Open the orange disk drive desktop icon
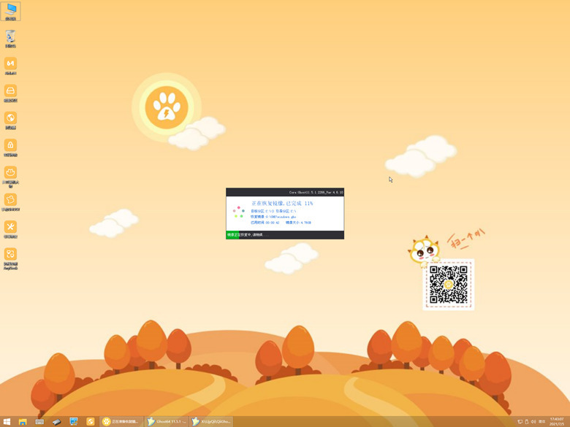The width and height of the screenshot is (570, 427). 11,91
